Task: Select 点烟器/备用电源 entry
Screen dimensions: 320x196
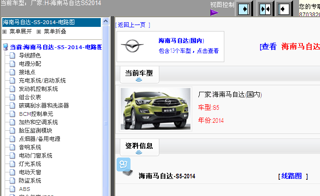Action: 39,139
